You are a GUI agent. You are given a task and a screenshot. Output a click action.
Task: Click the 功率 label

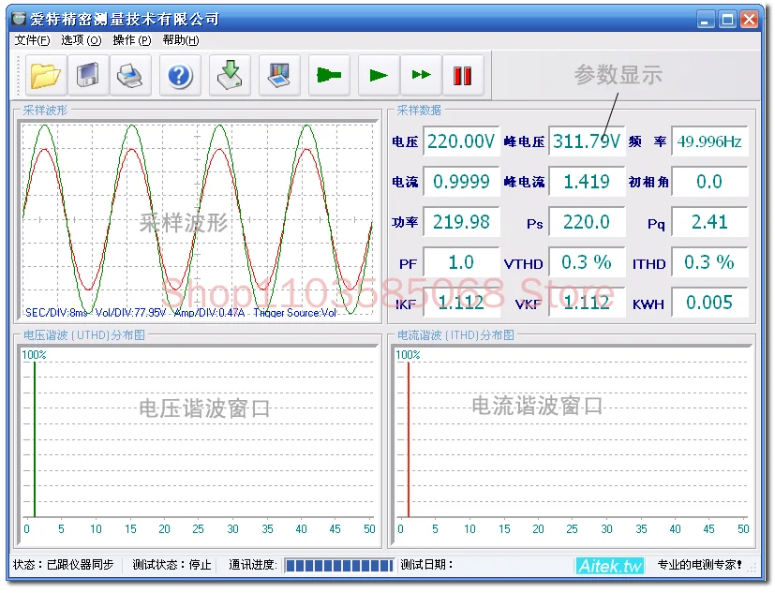[405, 223]
